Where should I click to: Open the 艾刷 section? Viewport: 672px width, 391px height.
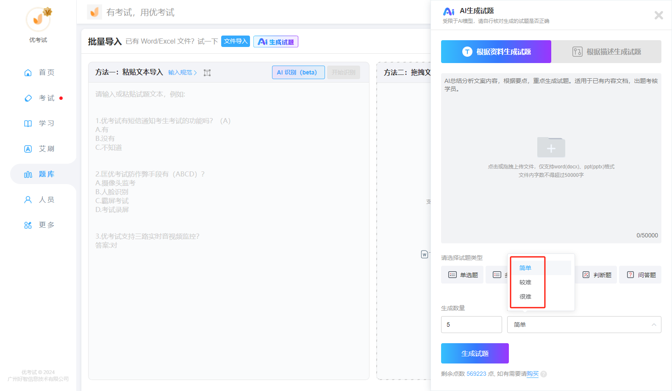point(39,149)
